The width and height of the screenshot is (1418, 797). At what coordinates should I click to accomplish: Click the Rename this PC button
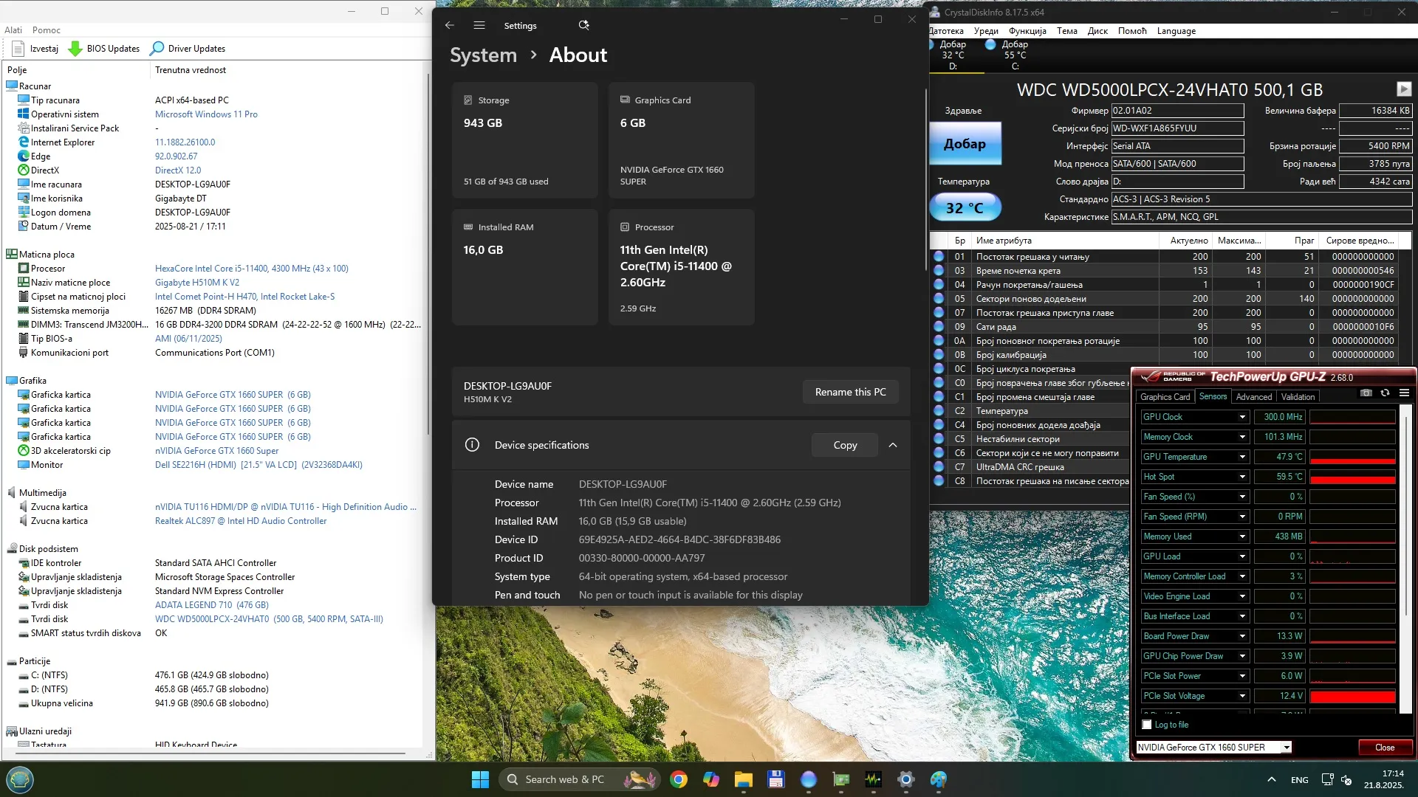pyautogui.click(x=850, y=392)
